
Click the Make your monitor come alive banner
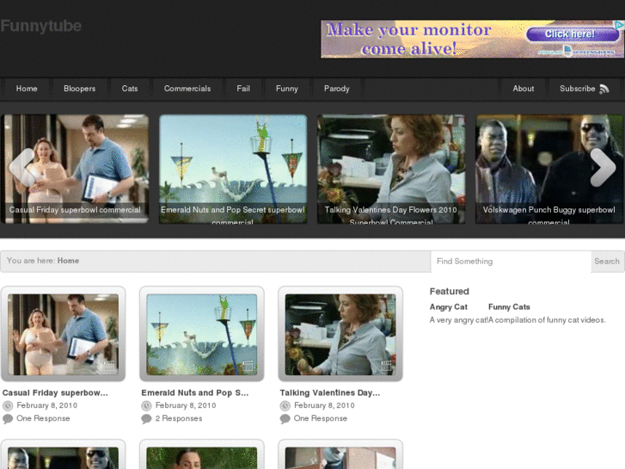pyautogui.click(x=472, y=40)
